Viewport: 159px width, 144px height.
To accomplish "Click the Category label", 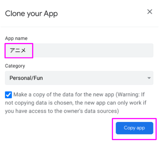I will tap(15, 66).
